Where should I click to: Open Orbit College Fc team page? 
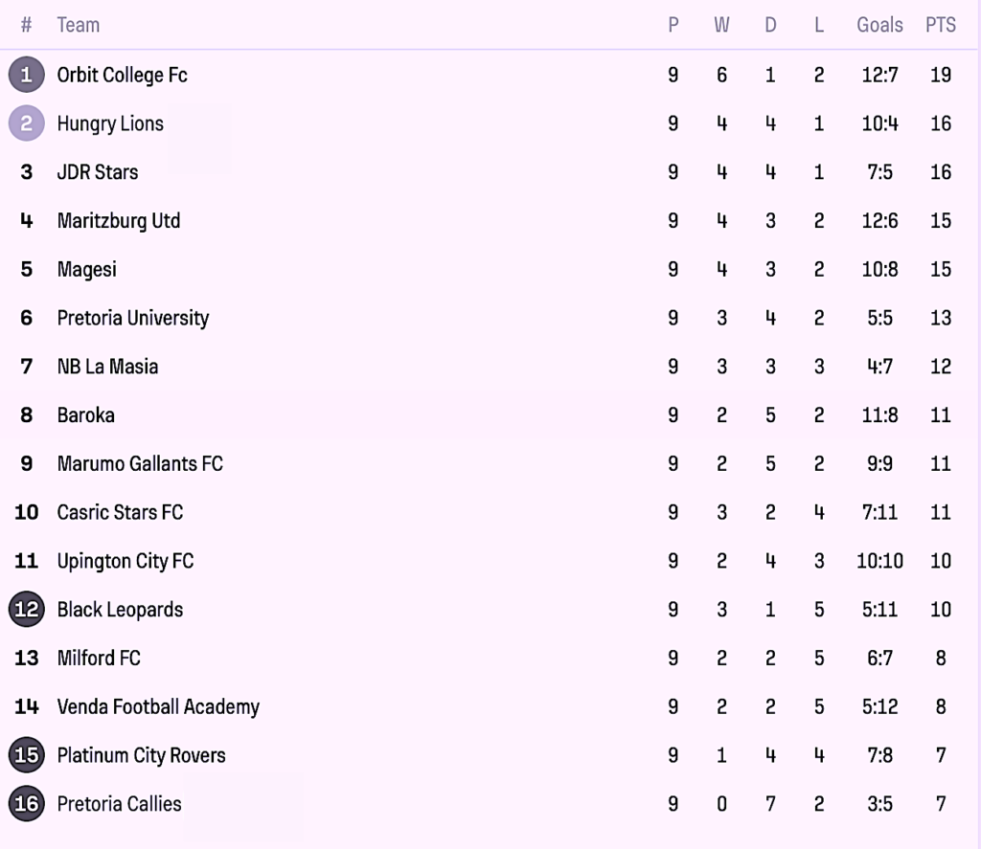(x=122, y=75)
